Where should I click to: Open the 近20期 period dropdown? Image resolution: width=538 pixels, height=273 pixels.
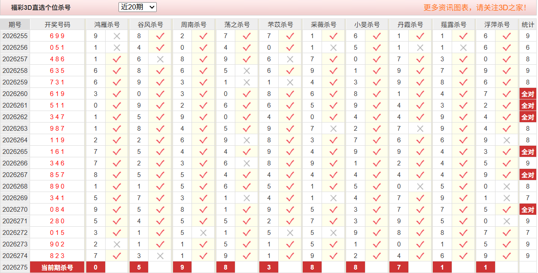tap(137, 7)
